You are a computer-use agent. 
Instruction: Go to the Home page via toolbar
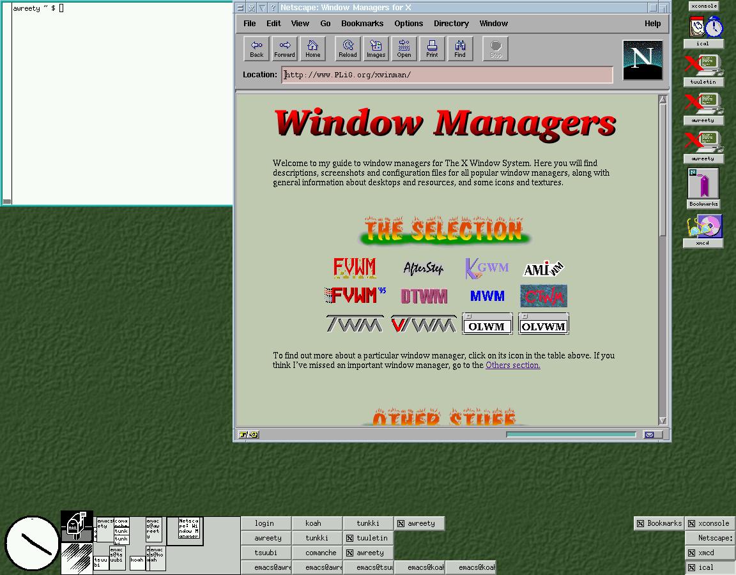[312, 49]
